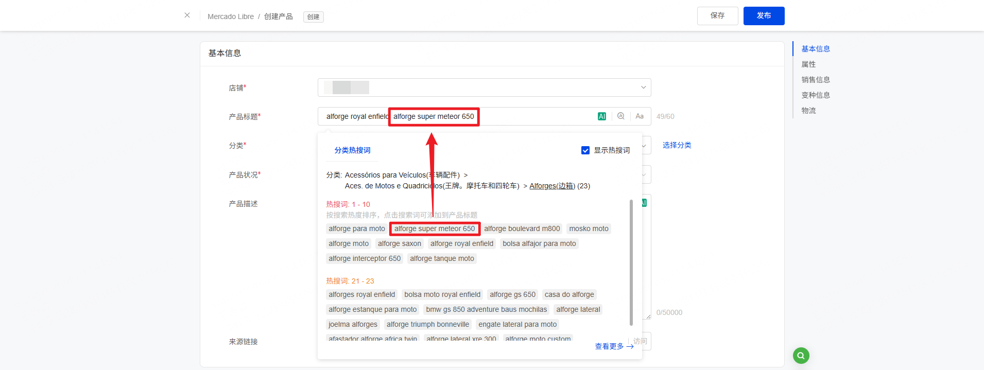Close the create product page with X

pos(187,15)
